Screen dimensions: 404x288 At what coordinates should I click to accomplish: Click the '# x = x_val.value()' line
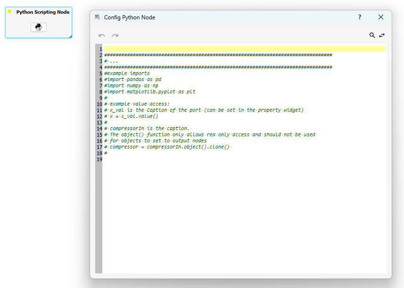(x=131, y=116)
